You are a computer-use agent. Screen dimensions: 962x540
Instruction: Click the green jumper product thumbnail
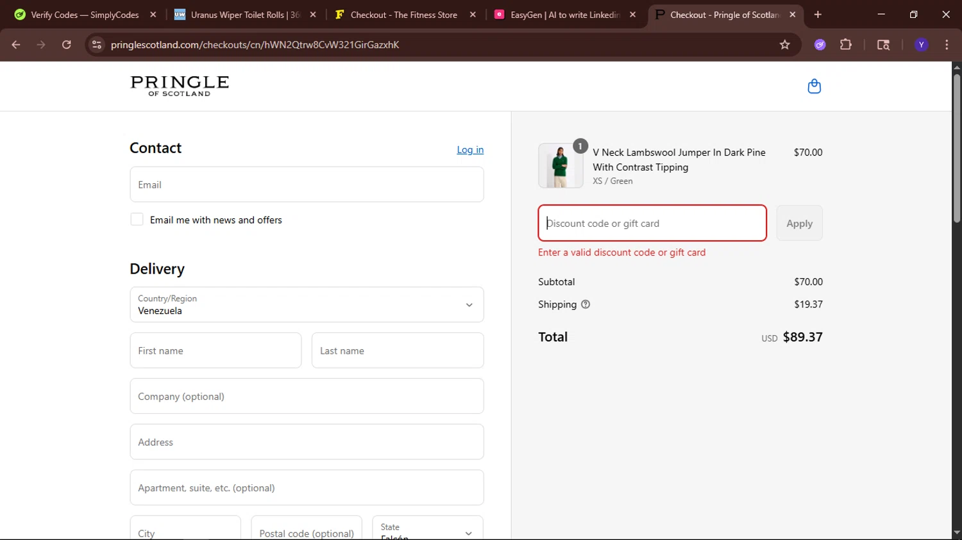click(x=561, y=165)
